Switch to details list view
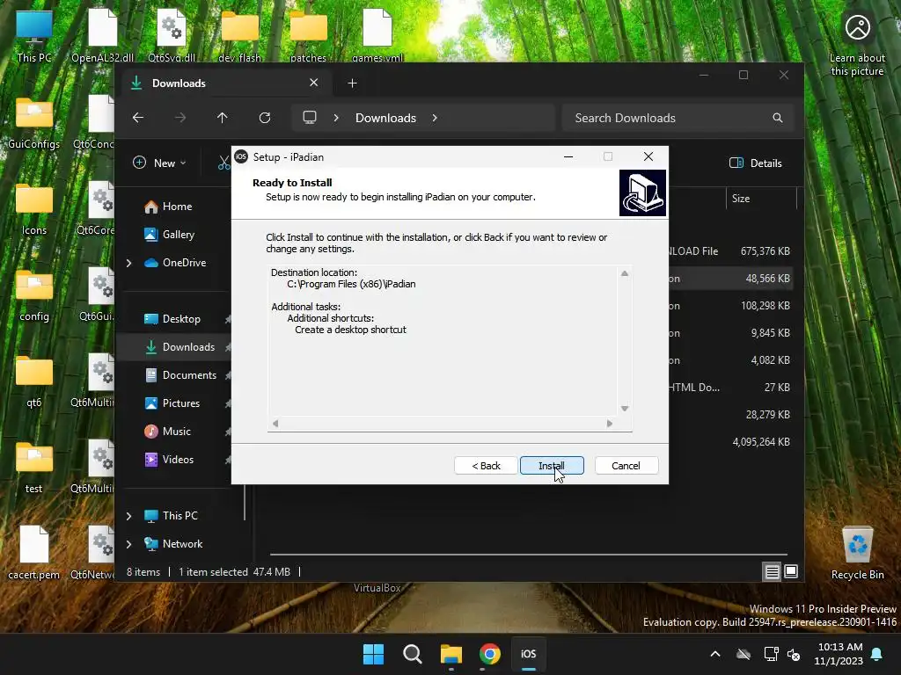The height and width of the screenshot is (675, 901). pos(773,571)
